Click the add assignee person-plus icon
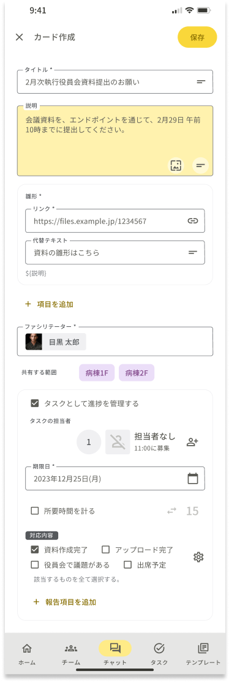 pyautogui.click(x=192, y=442)
